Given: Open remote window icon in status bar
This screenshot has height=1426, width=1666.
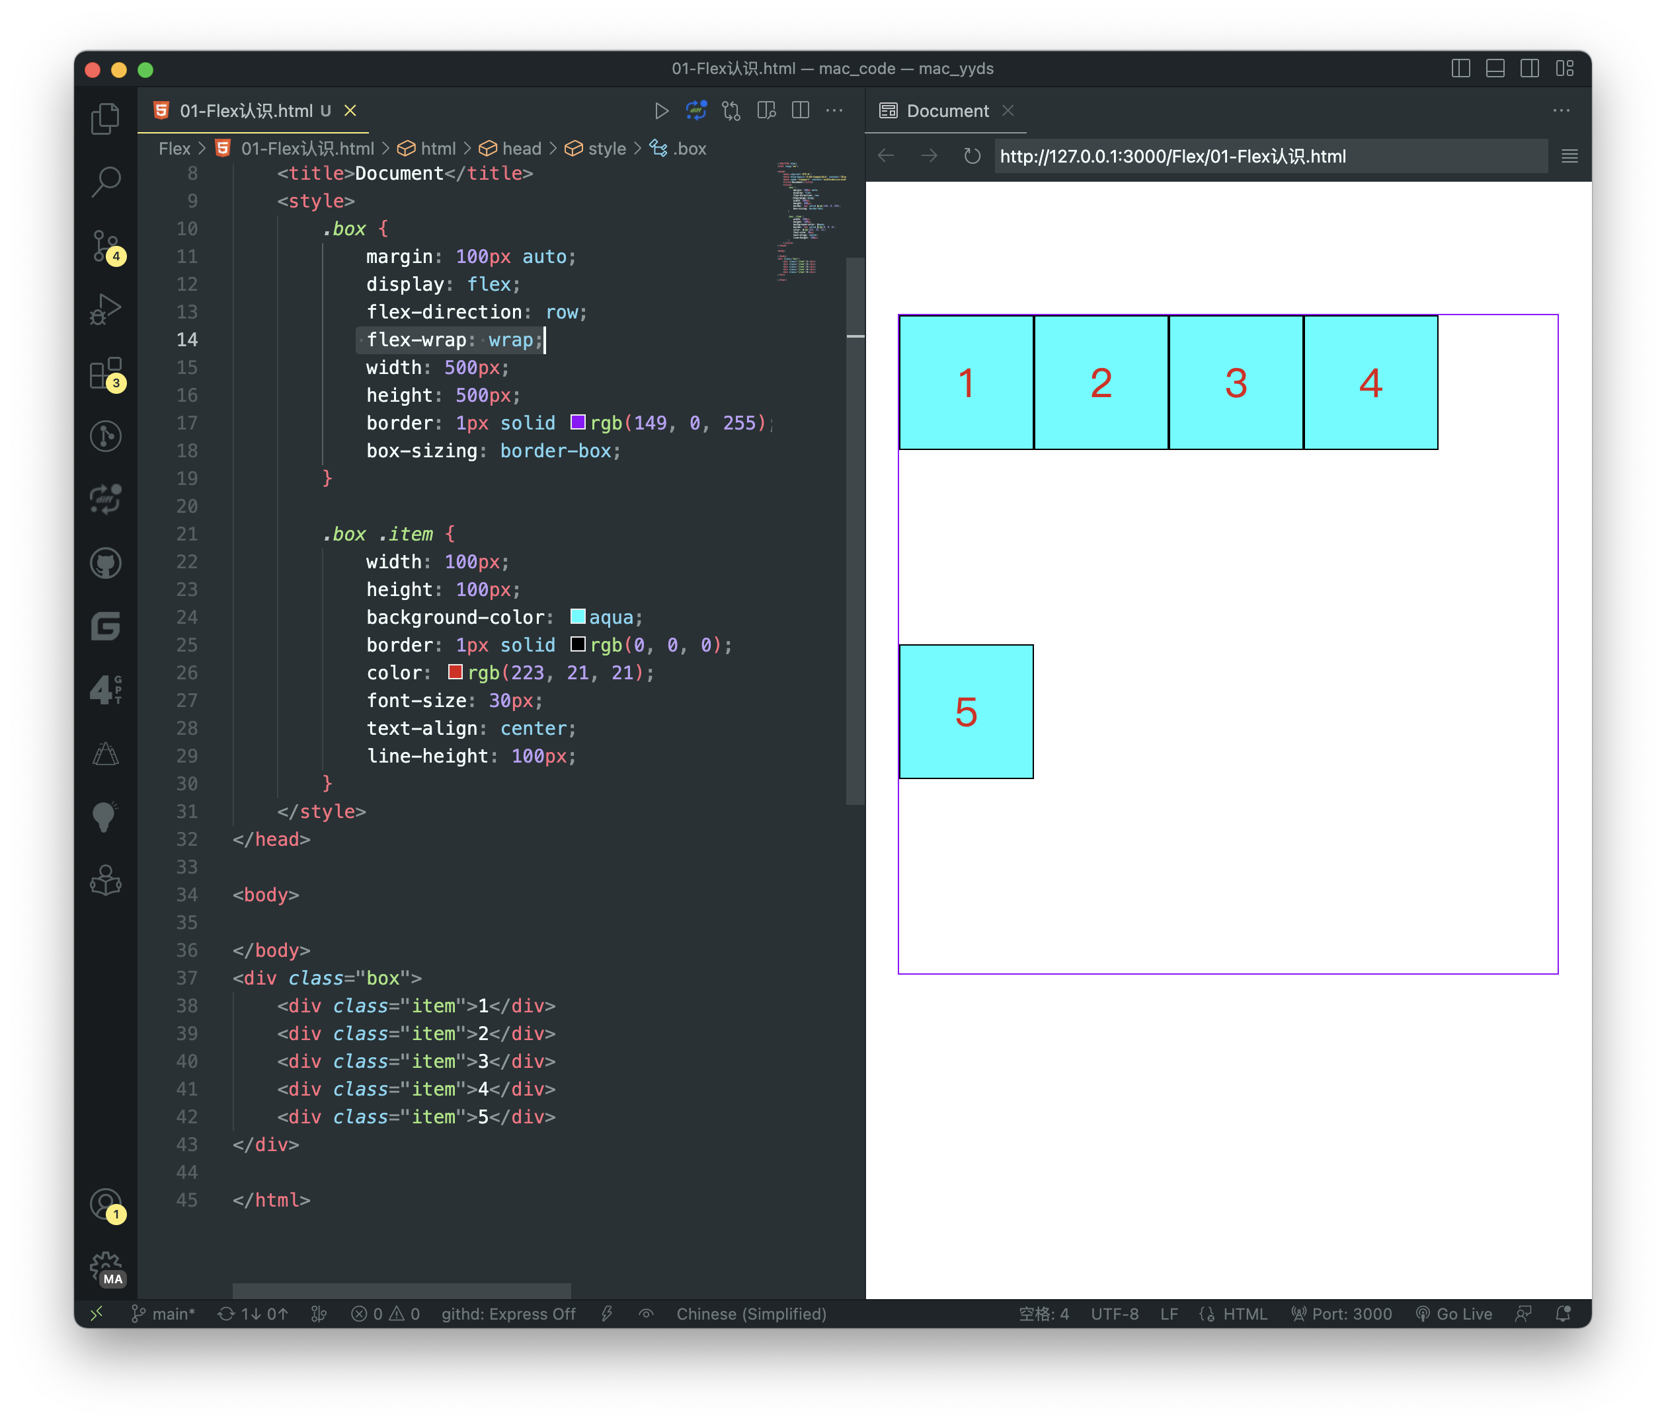Looking at the screenshot, I should point(97,1314).
